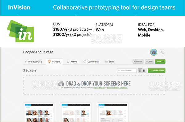The image size is (185, 122).
Task: Click the green Share button
Action: (160, 61)
